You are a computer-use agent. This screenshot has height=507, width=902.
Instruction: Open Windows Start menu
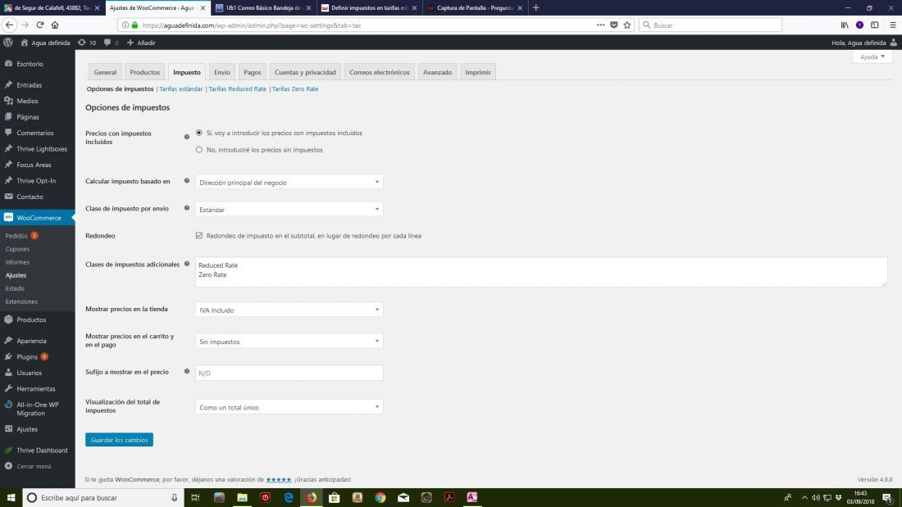click(x=11, y=497)
